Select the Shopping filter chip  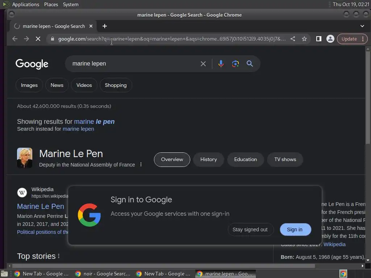coord(116,85)
